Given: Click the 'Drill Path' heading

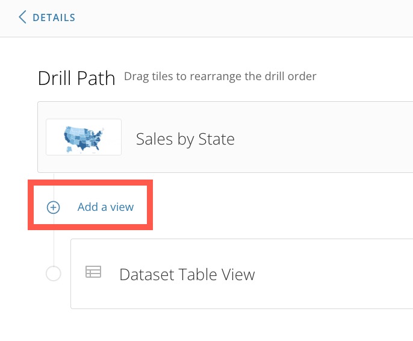Looking at the screenshot, I should point(76,78).
